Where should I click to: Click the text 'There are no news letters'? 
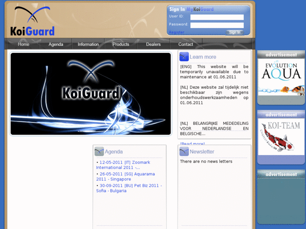click(206, 161)
